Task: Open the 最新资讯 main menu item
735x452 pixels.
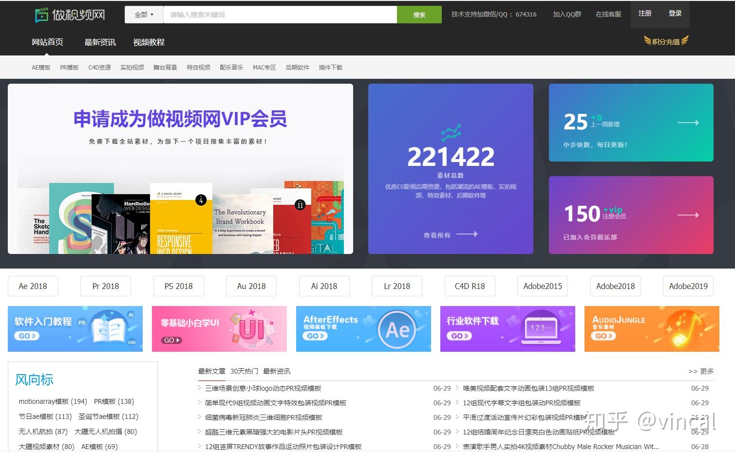Action: click(x=100, y=42)
